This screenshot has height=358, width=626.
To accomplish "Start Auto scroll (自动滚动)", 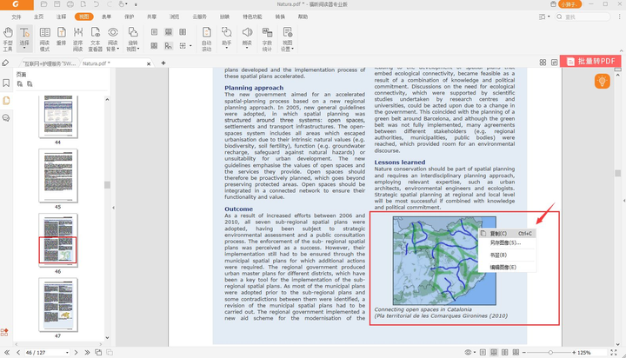I will 206,39.
